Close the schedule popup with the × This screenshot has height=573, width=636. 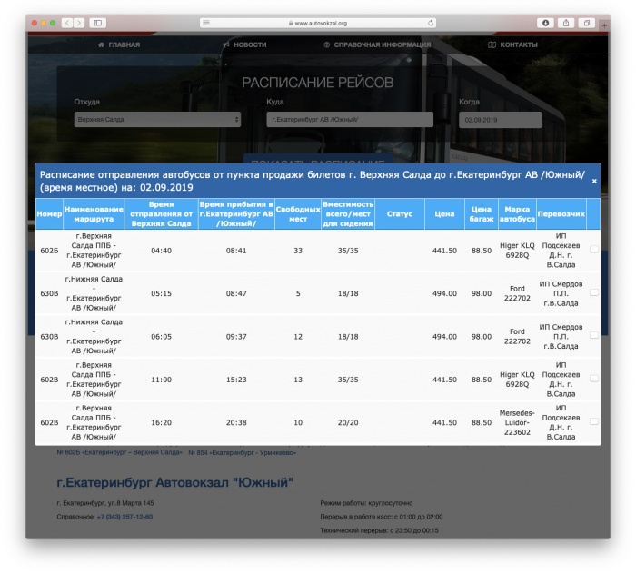coord(594,181)
